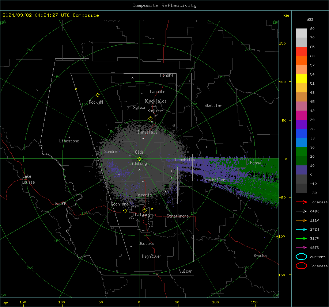
Task: Click the yellow diamond marker beside RockyMH
Action: [x=98, y=95]
